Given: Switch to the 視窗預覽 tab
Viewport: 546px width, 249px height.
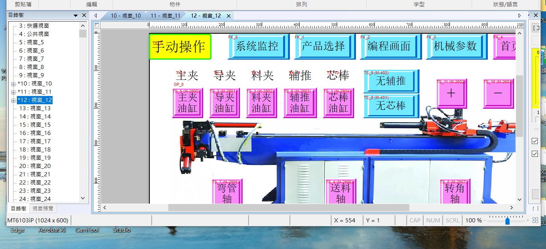Looking at the screenshot, I should click(43, 208).
